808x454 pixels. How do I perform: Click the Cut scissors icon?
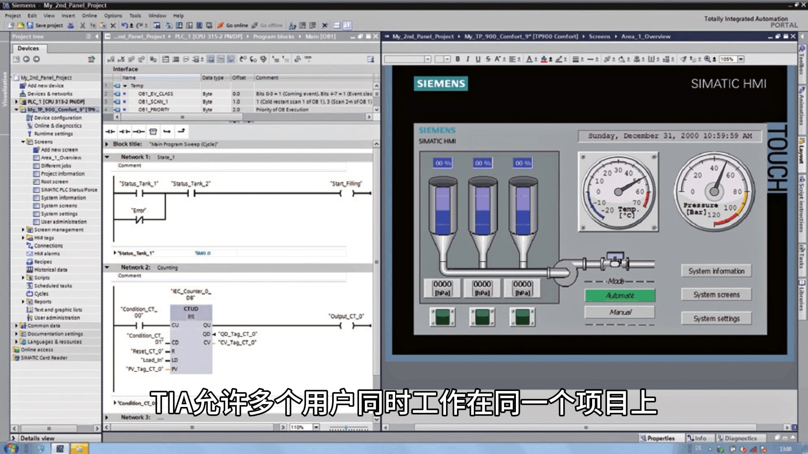[82, 25]
